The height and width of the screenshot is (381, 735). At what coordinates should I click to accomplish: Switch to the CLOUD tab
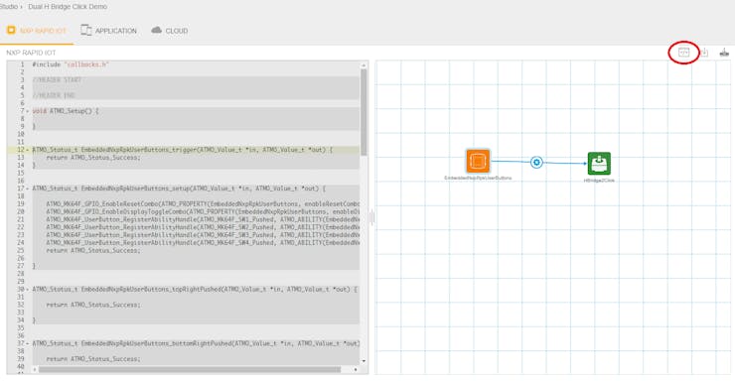coord(169,31)
